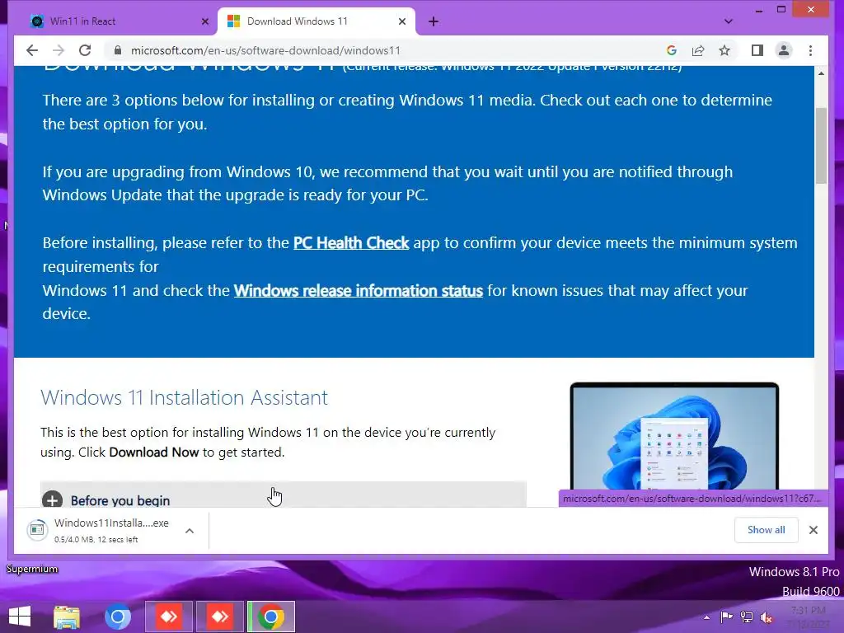The height and width of the screenshot is (633, 844).
Task: Bookmark this page with the star
Action: click(724, 50)
